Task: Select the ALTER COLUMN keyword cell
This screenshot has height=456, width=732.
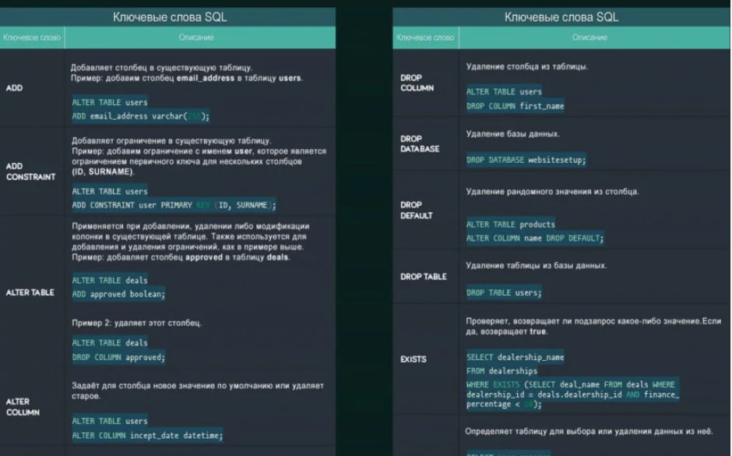Action: coord(19,407)
